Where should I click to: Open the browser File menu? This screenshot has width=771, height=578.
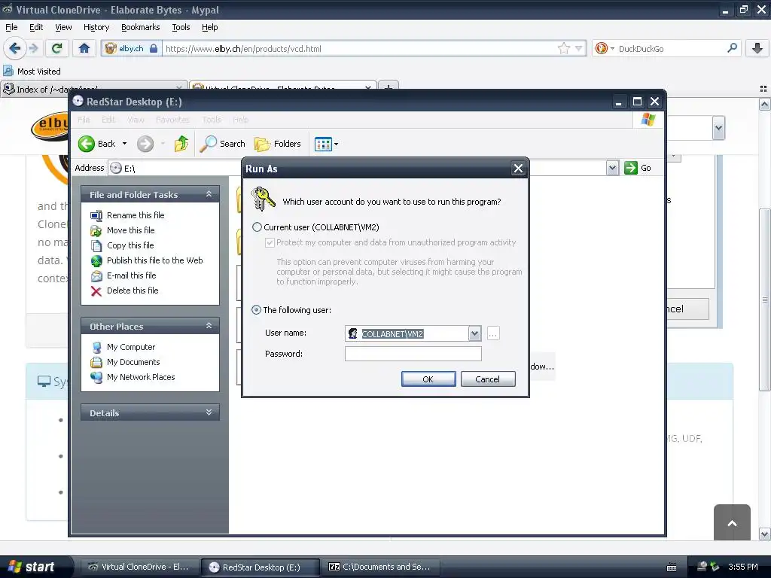click(11, 27)
